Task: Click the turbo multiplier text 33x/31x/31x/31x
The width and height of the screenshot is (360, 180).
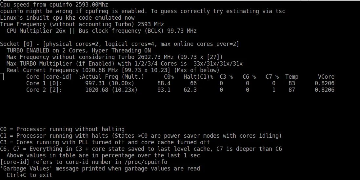Action: pos(218,64)
